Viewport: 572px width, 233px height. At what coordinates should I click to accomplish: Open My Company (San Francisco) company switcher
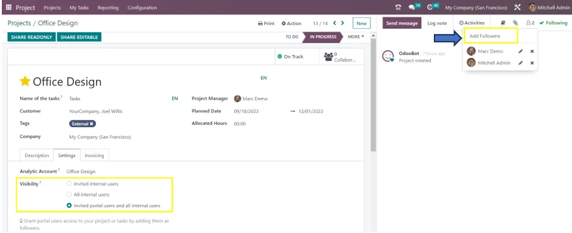click(x=476, y=8)
